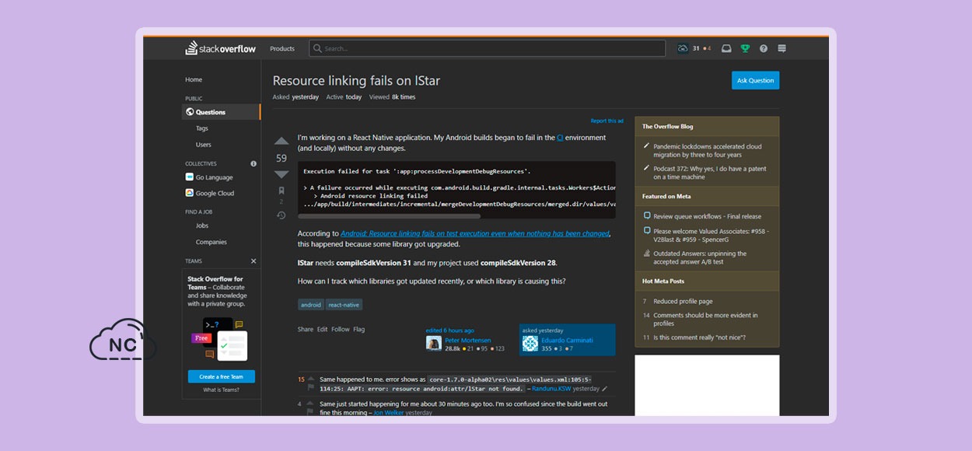Screen dimensions: 972x451
Task: Click the question title 'Resource linking fails on IStar'
Action: click(x=356, y=81)
